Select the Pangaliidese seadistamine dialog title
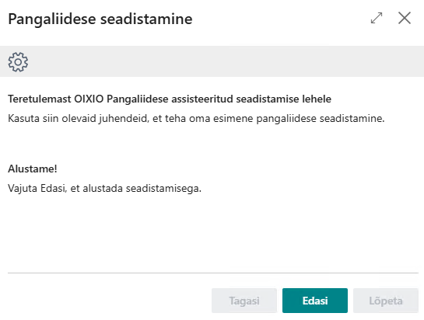Image resolution: width=424 pixels, height=320 pixels. (100, 19)
